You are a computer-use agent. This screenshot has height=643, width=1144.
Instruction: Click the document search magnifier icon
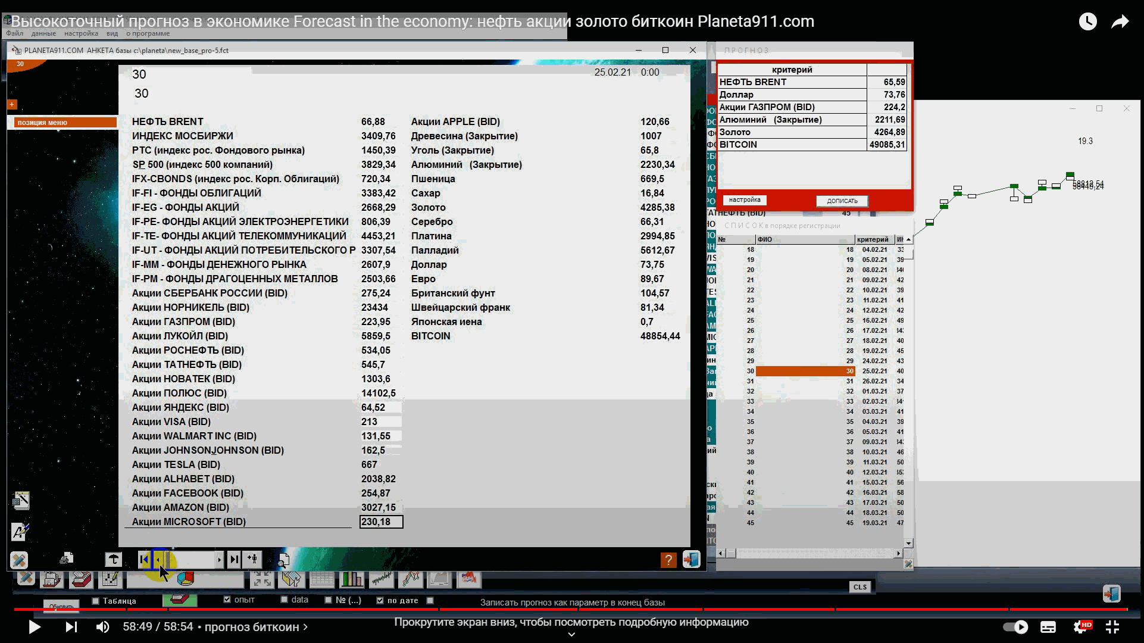pos(284,560)
